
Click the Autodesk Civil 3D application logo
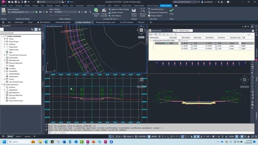pos(3,2)
